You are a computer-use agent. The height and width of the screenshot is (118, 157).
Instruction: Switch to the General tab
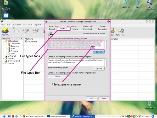[52, 29]
